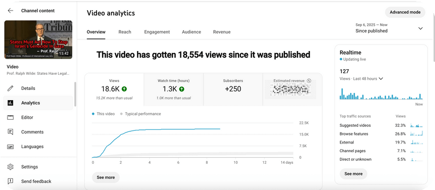Open Comments via its speech bubble icon

click(x=10, y=132)
